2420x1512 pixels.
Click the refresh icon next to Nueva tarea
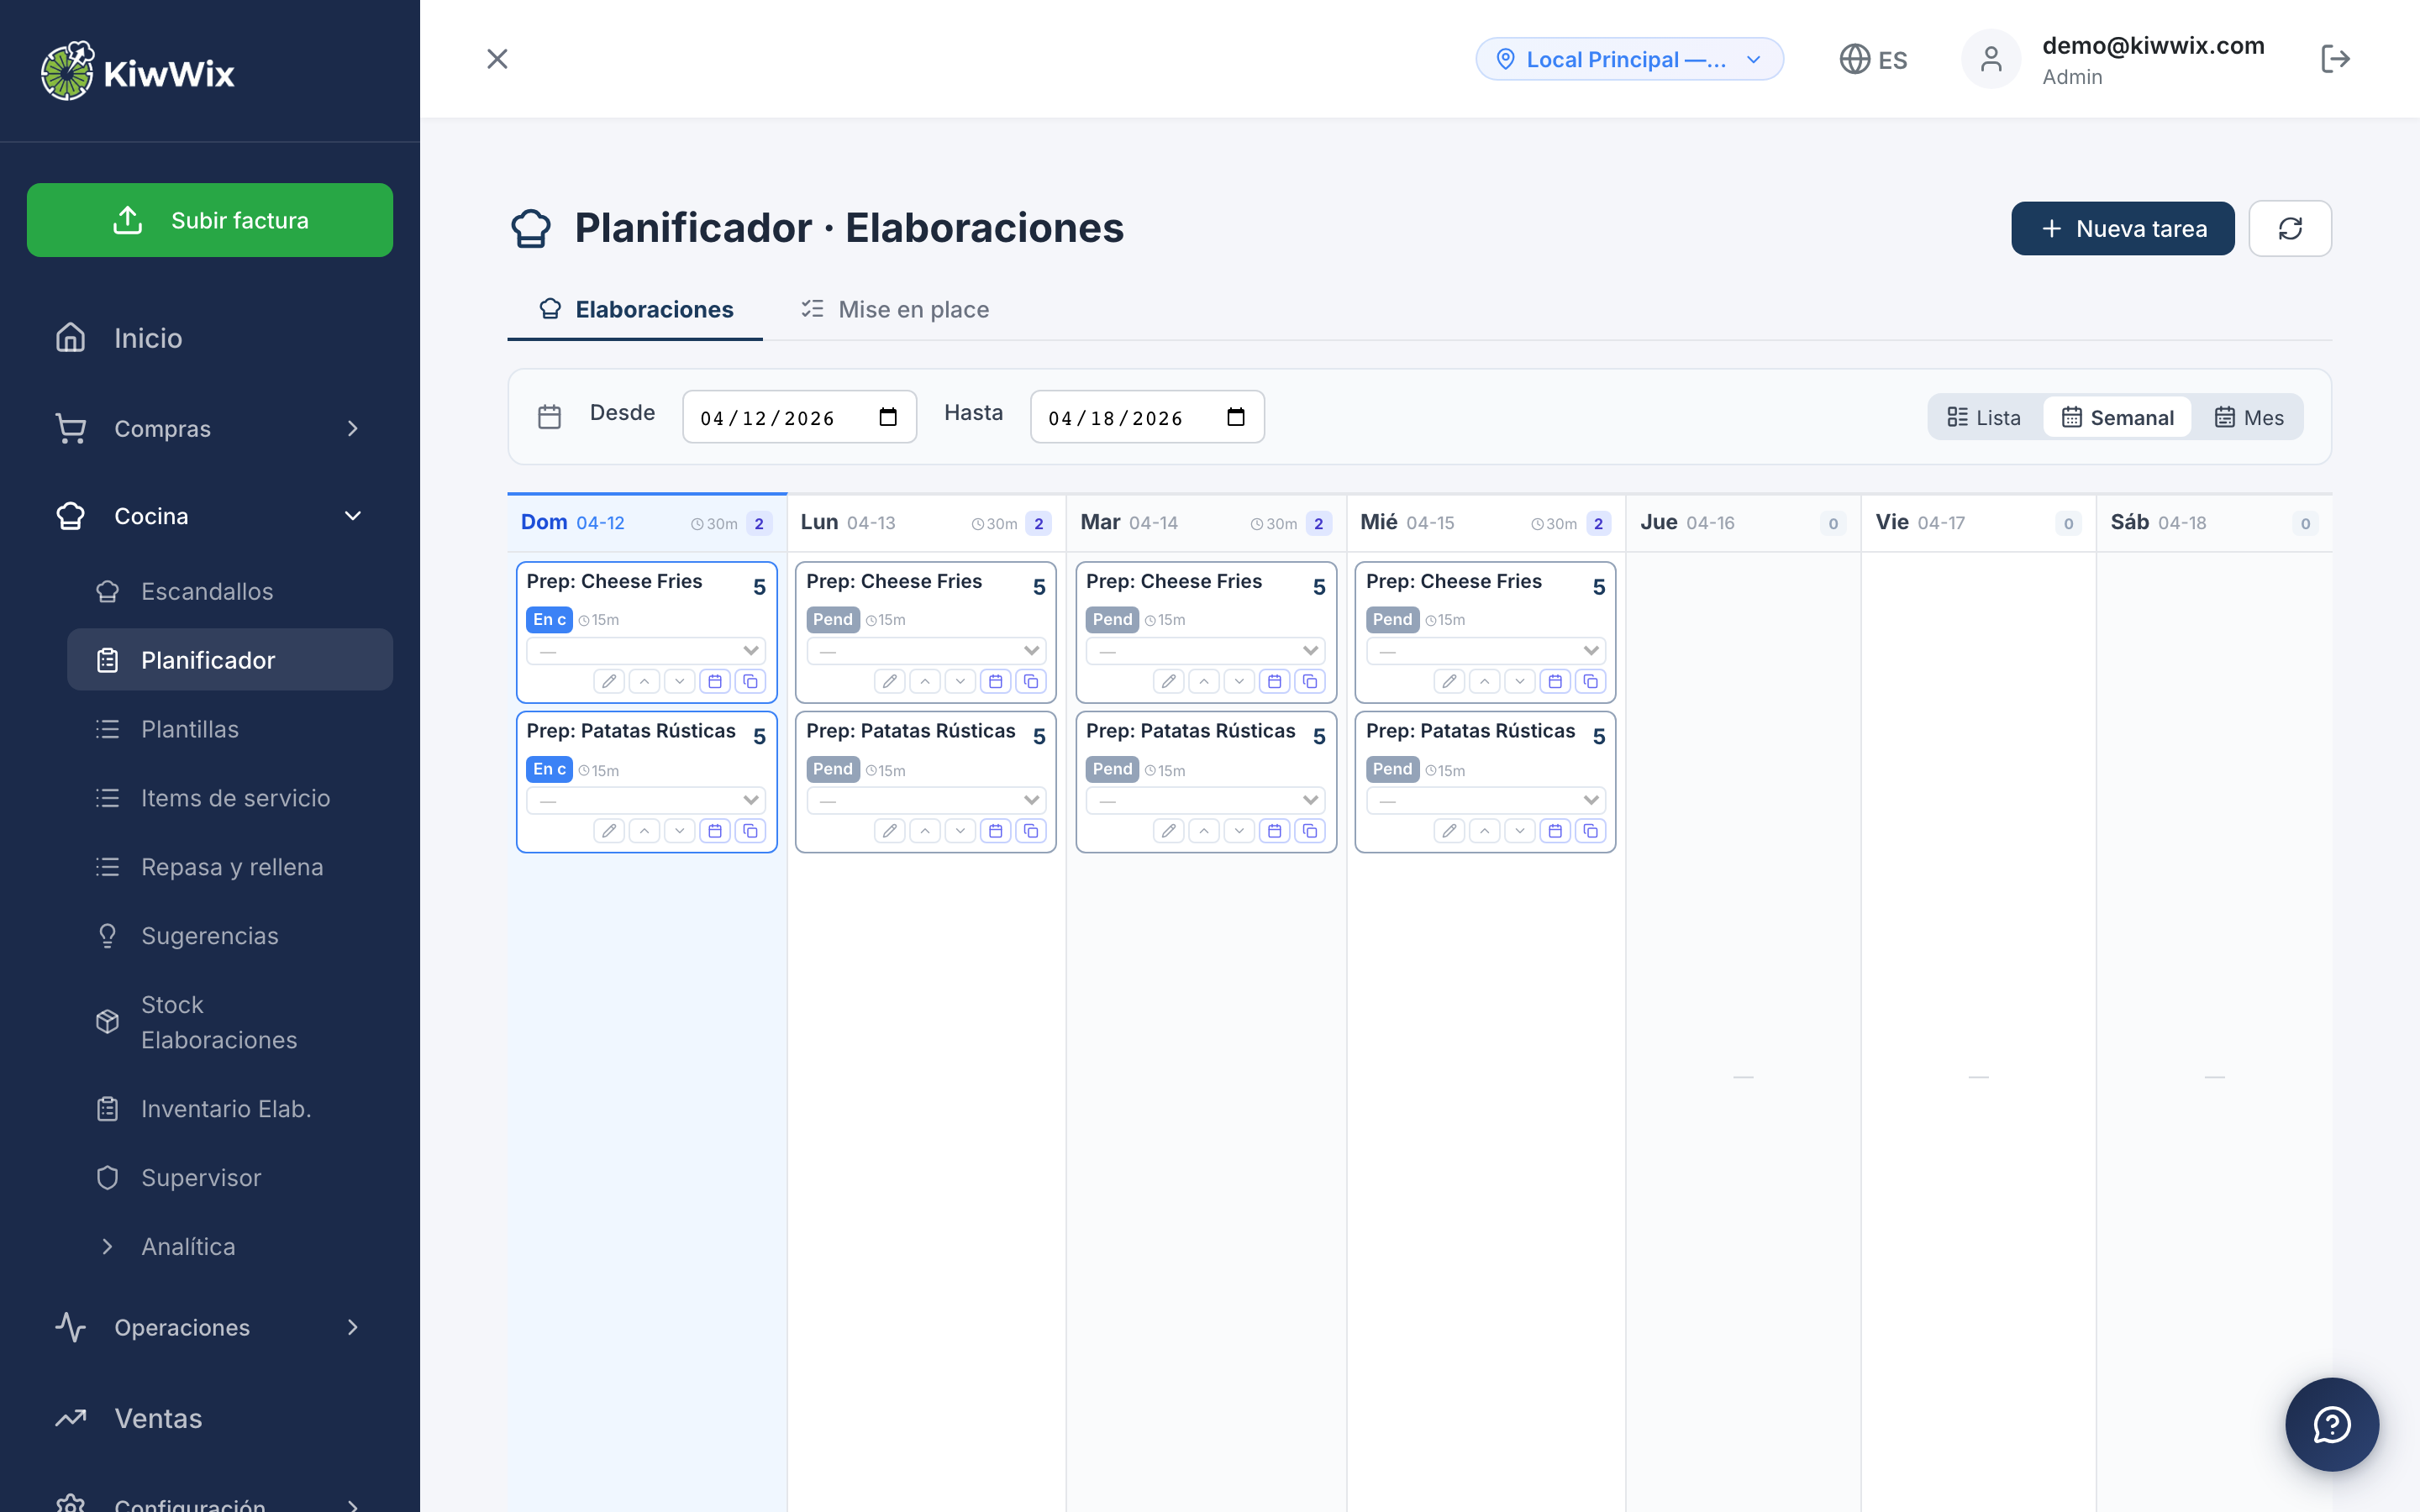click(2289, 228)
